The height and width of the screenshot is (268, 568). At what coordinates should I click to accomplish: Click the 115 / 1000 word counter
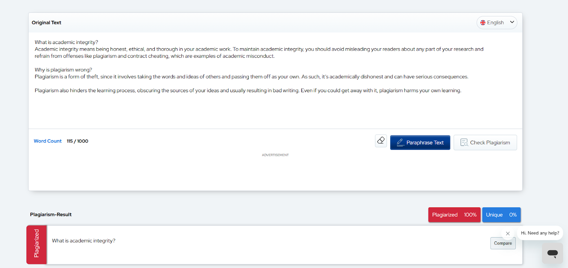(x=77, y=141)
